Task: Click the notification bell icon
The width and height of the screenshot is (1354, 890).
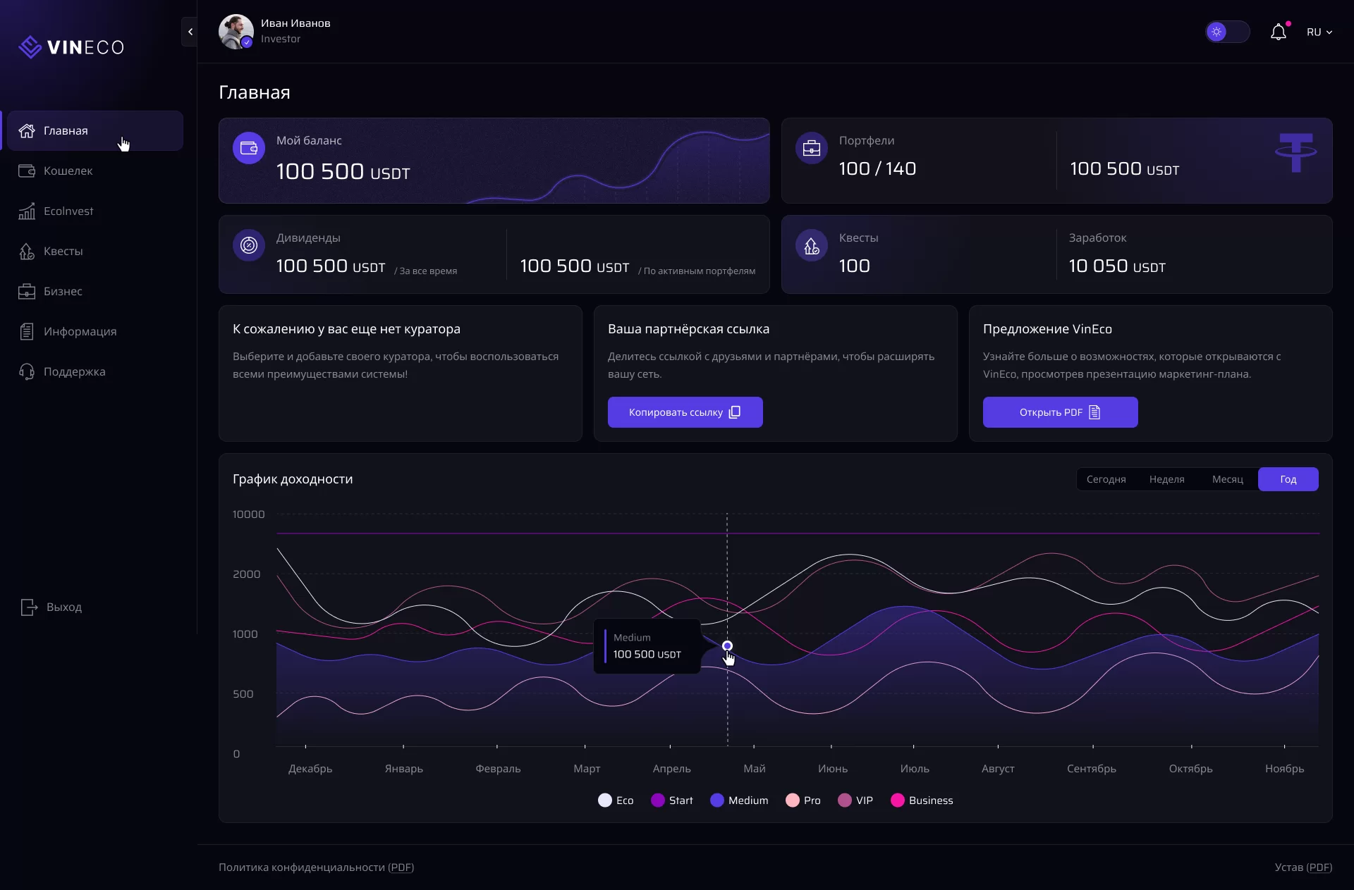Action: 1278,32
